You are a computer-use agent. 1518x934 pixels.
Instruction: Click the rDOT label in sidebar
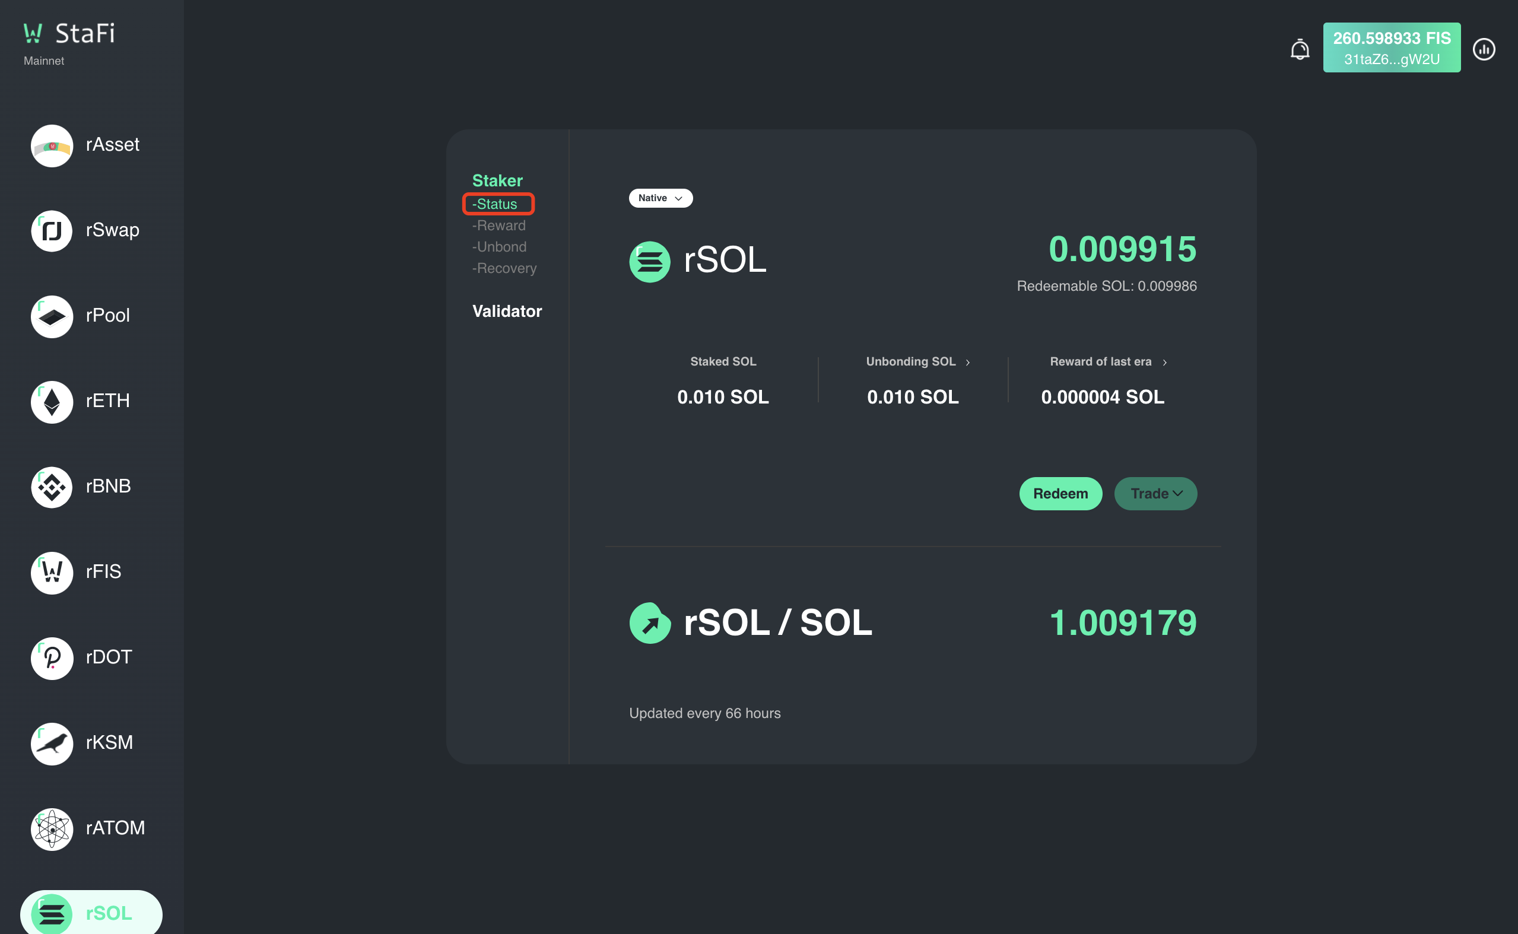pos(109,657)
